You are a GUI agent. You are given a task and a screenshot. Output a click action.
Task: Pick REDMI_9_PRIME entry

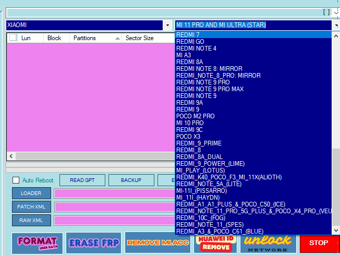[x=253, y=143]
